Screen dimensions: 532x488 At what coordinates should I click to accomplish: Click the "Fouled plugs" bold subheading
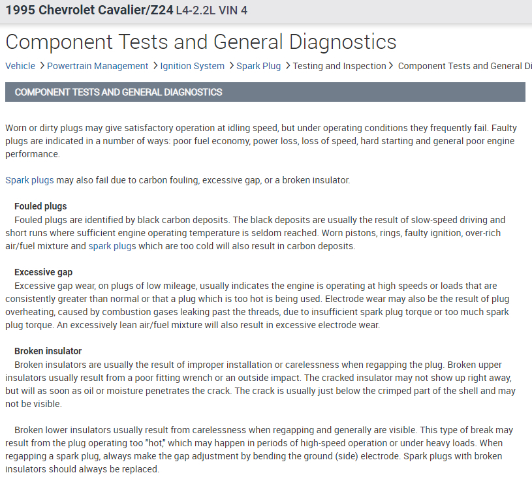click(x=40, y=206)
